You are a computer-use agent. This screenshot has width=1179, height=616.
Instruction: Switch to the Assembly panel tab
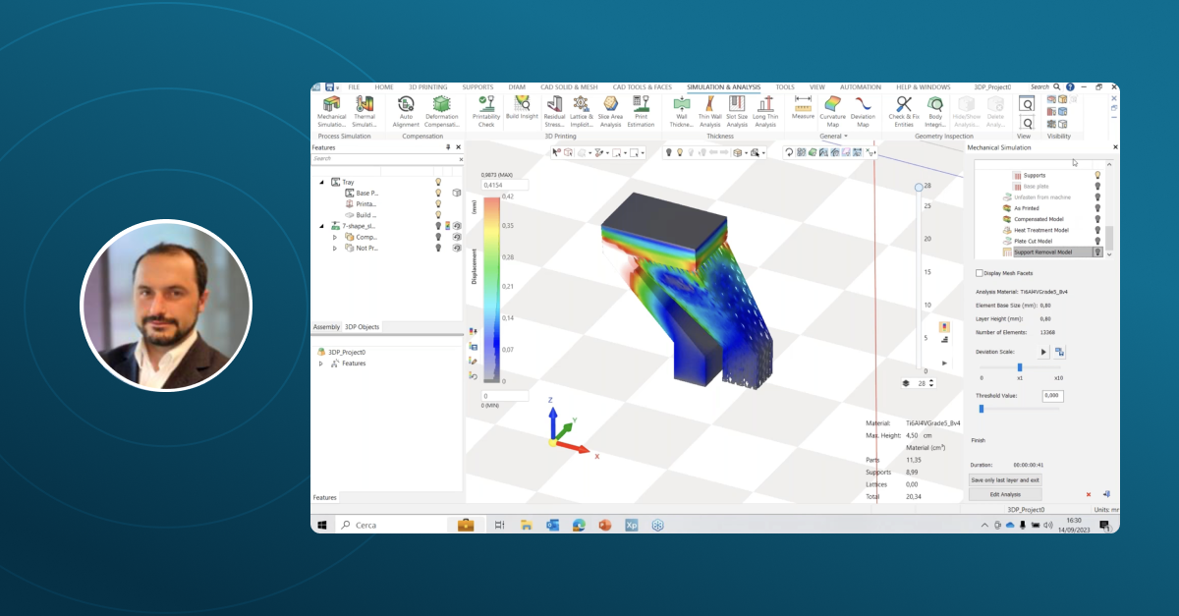(326, 327)
